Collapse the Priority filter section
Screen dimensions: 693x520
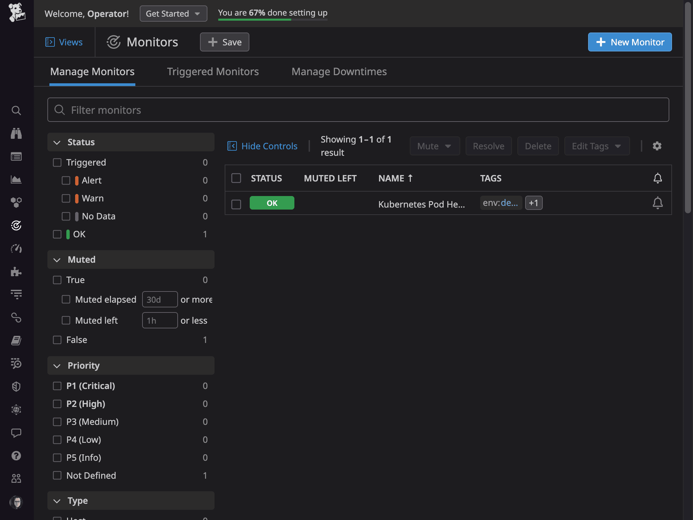click(x=56, y=365)
